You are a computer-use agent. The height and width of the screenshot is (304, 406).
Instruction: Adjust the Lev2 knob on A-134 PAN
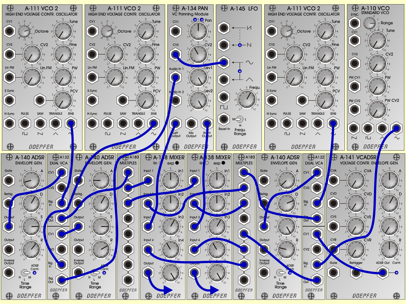[x=198, y=100]
